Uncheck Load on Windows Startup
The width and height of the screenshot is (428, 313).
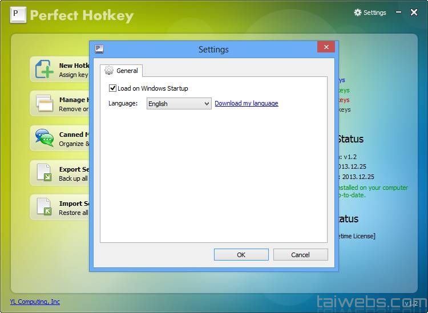(112, 88)
